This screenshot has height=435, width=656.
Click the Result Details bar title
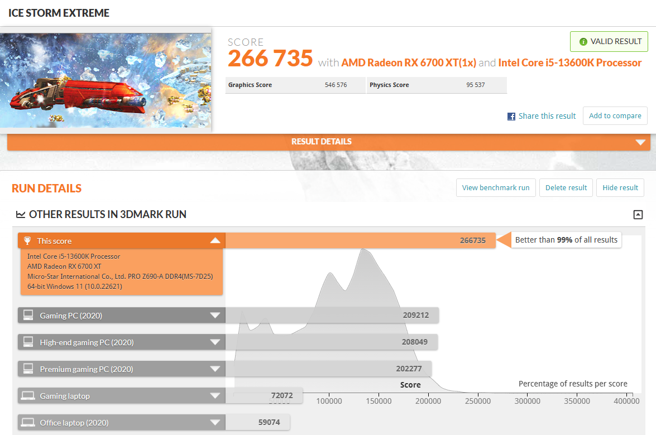click(x=322, y=142)
